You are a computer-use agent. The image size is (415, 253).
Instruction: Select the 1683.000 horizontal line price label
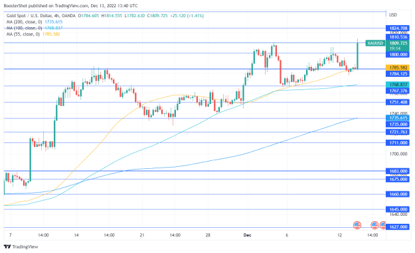(x=398, y=171)
